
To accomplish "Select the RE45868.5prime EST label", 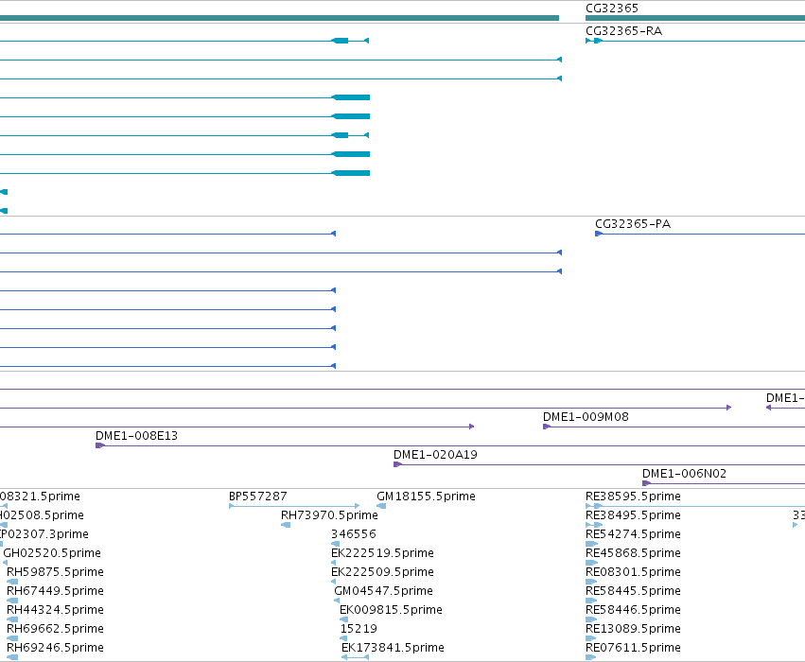I will 633,553.
